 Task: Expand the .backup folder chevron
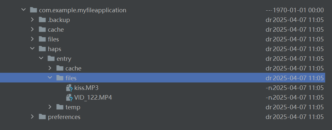point(33,19)
